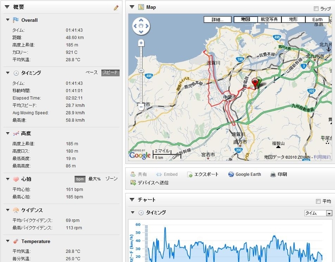Click the ケイデンス cadence icon
This screenshot has height=262, width=335.
click(x=16, y=211)
